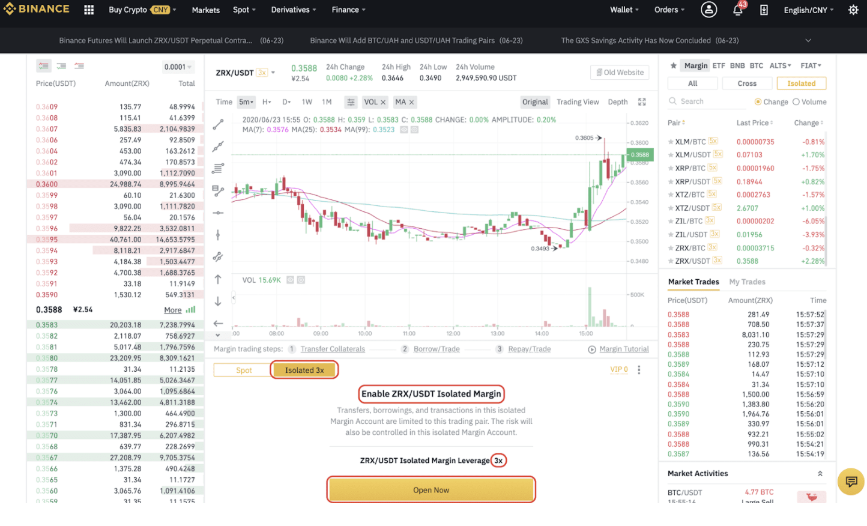Open the Wallet dropdown
This screenshot has width=867, height=526.
click(x=624, y=10)
